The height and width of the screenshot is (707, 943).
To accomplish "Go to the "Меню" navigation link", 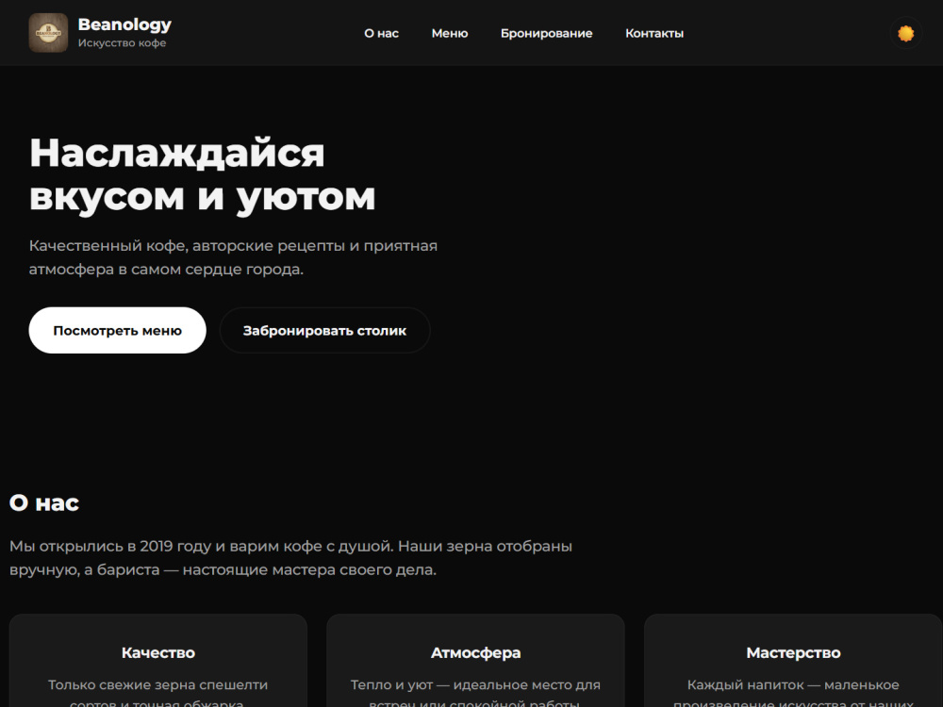I will (x=450, y=34).
